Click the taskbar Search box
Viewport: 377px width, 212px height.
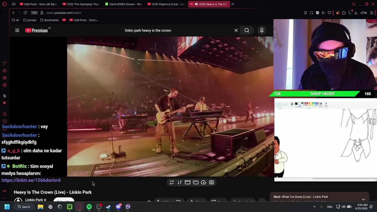click(x=24, y=207)
